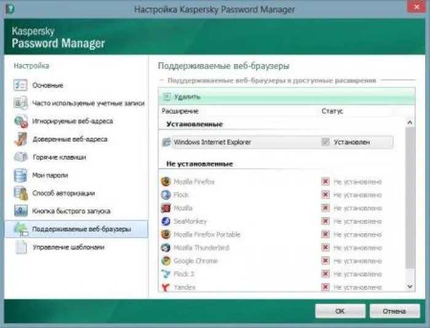Click the Kaspersky logo in the title bar

[x=10, y=8]
